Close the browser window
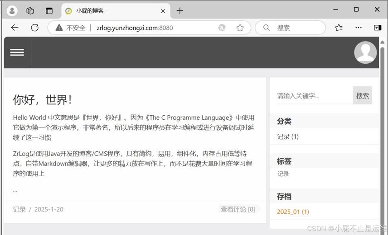The width and height of the screenshot is (388, 235). pos(377,9)
